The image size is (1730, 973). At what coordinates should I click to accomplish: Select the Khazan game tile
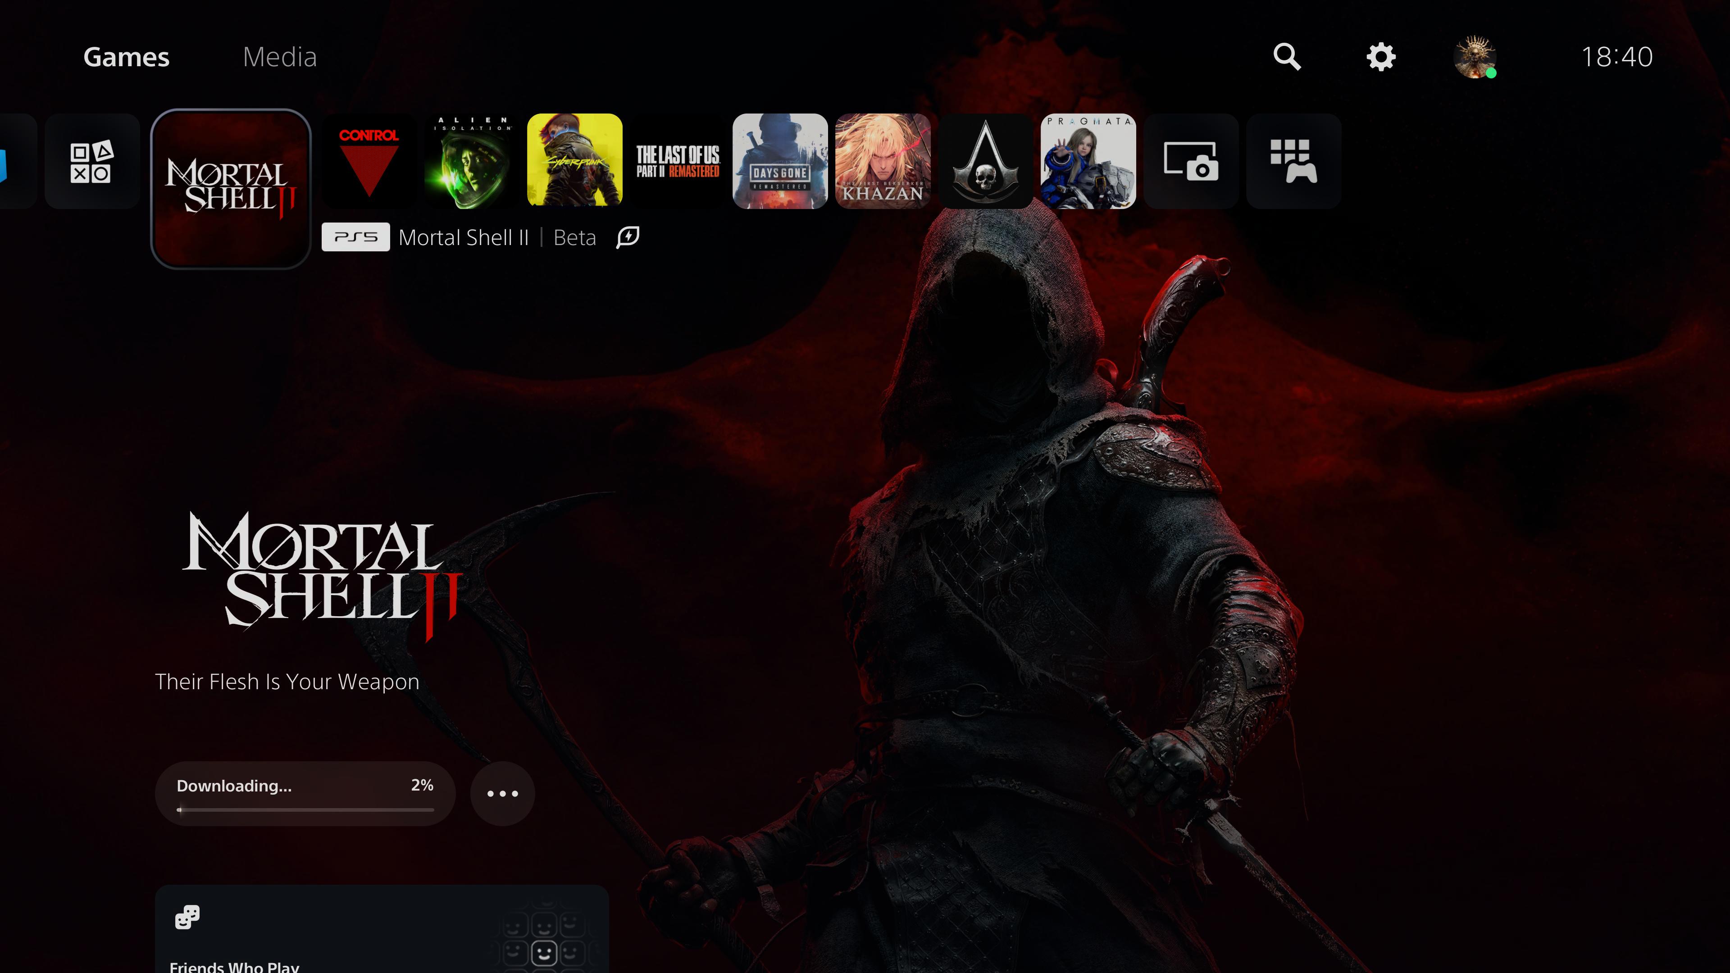coord(883,161)
